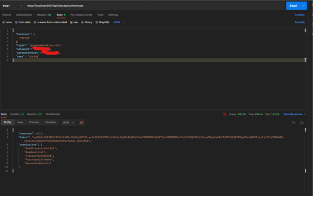This screenshot has height=197, width=313.
Task: Expand the Send button arrow options
Action: (x=303, y=6)
